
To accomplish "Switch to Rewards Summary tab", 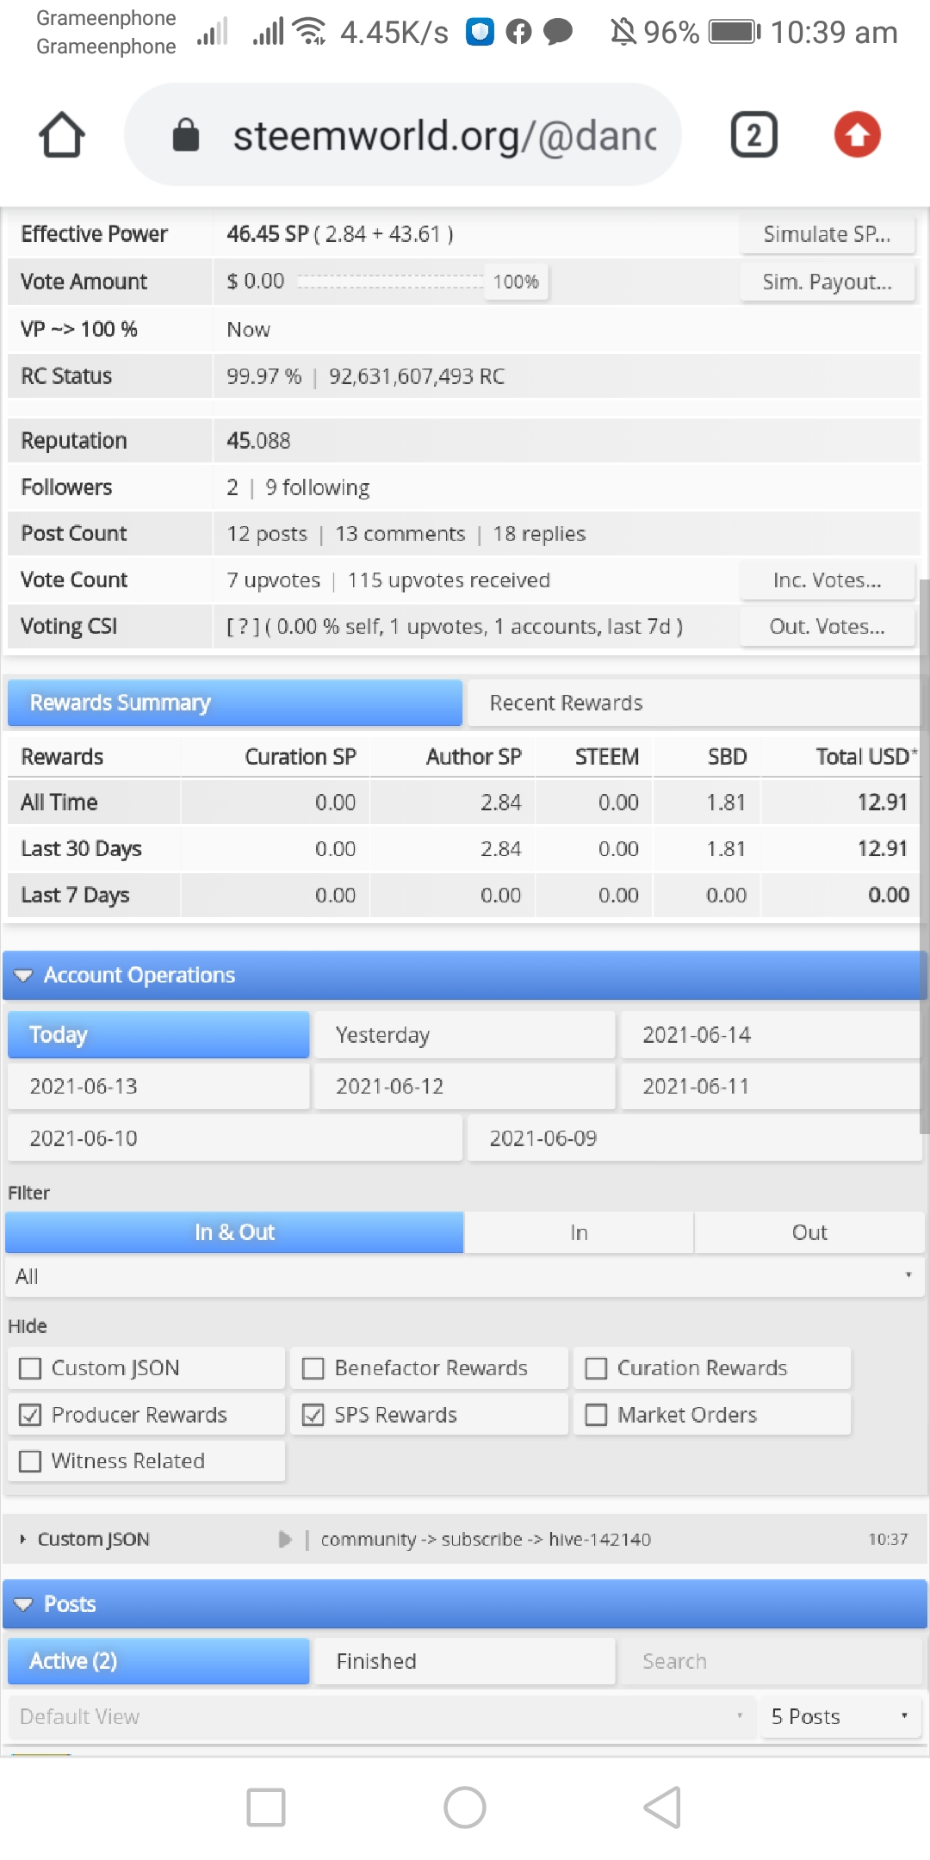I will [x=235, y=703].
